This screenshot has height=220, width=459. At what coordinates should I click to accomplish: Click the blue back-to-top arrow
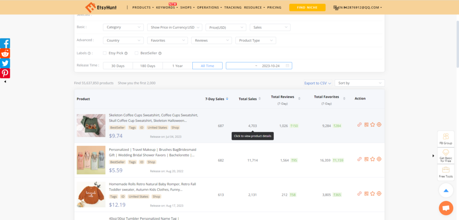coord(446,191)
